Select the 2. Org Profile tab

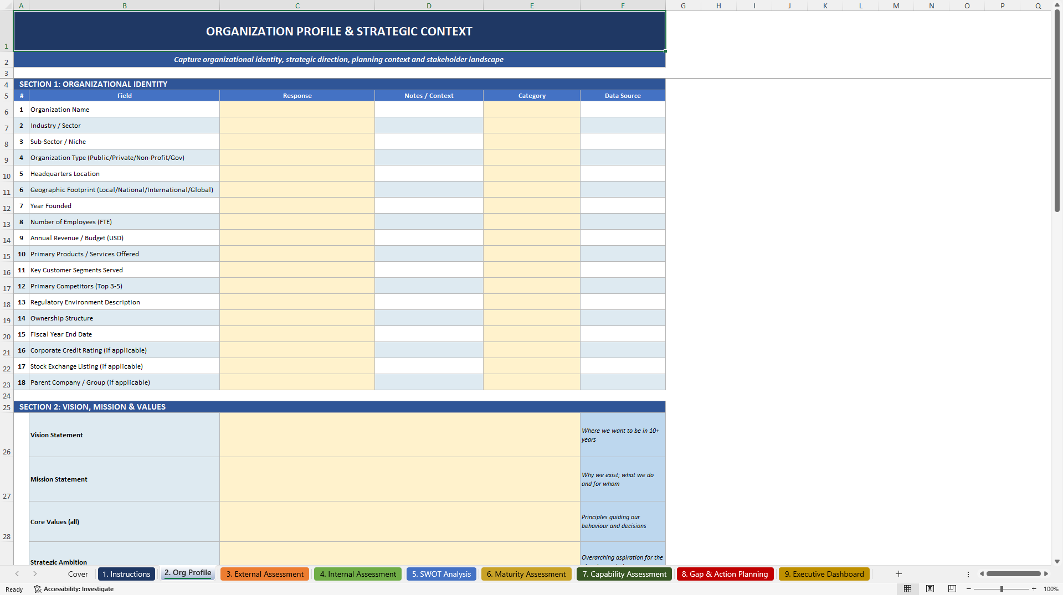click(x=188, y=573)
